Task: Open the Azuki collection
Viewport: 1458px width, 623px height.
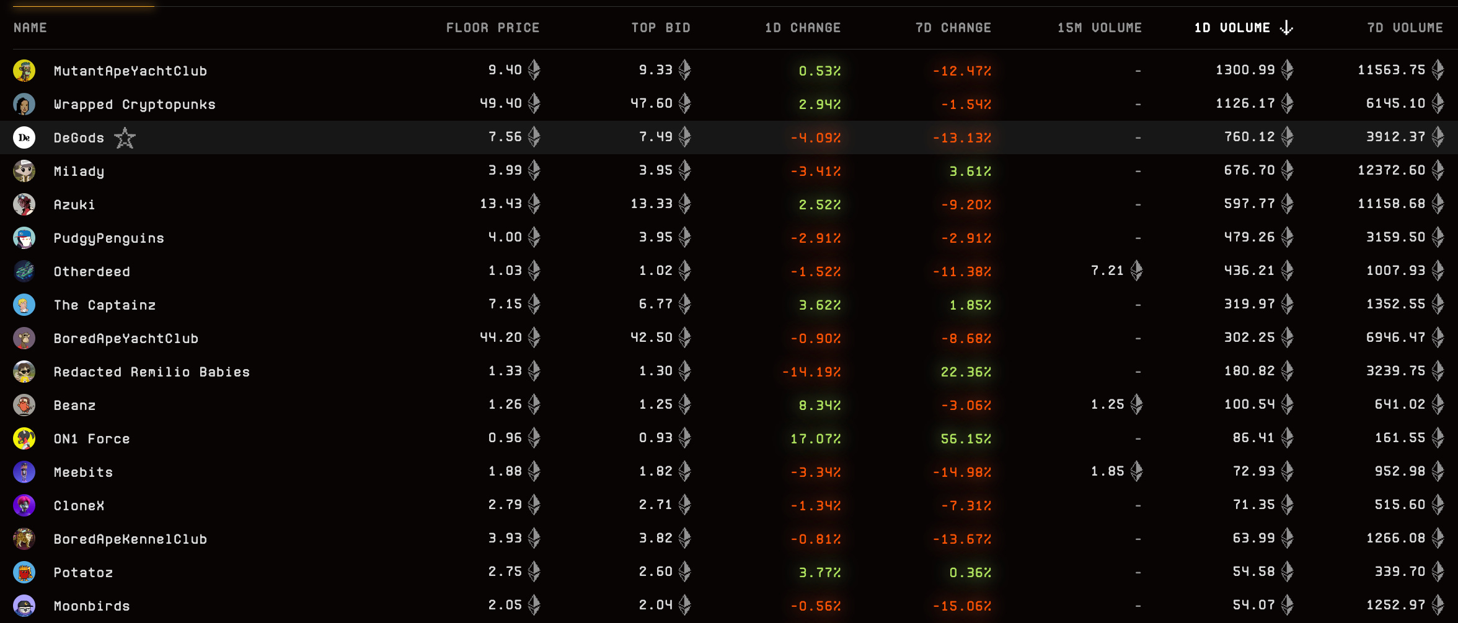Action: (74, 205)
